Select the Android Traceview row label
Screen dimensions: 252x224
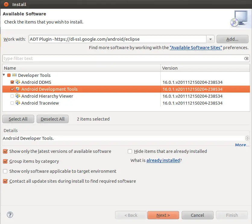point(40,103)
